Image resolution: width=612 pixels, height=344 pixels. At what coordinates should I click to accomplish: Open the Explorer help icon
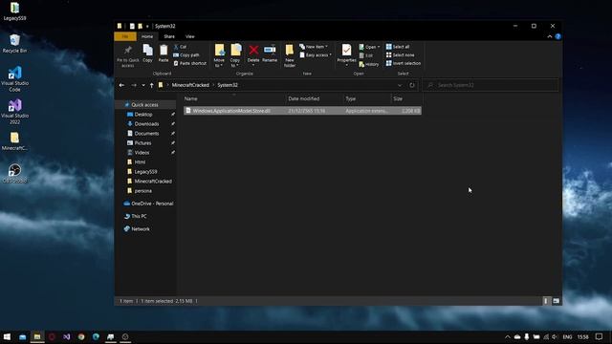[558, 36]
